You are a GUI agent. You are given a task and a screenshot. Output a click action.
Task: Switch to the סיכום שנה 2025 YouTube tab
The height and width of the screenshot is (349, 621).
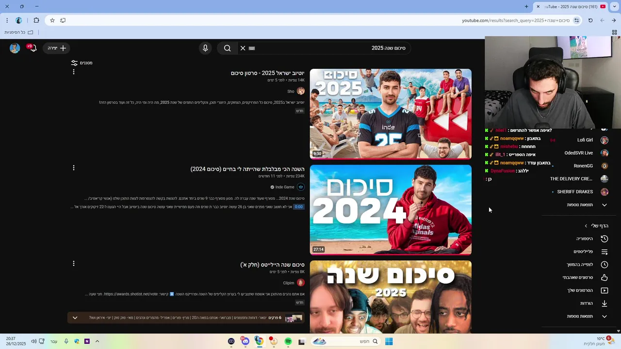[x=572, y=6]
